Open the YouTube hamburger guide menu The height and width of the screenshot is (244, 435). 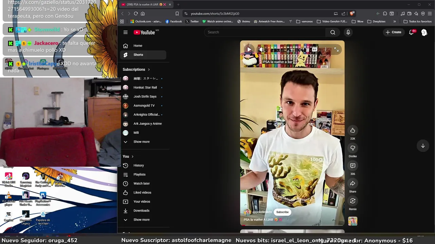125,32
